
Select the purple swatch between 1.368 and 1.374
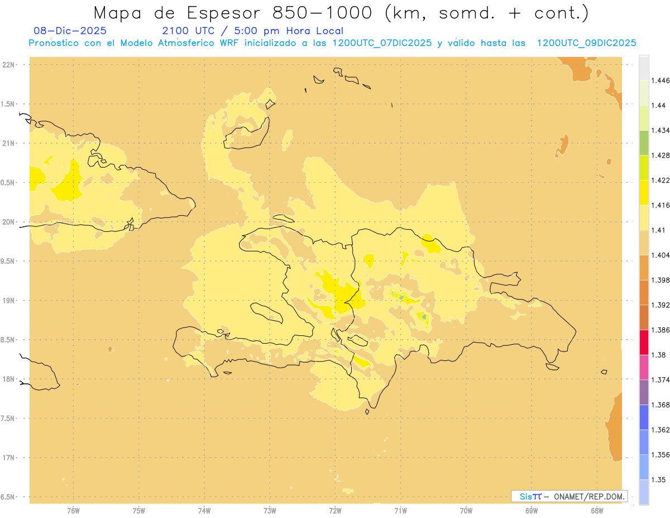click(644, 392)
